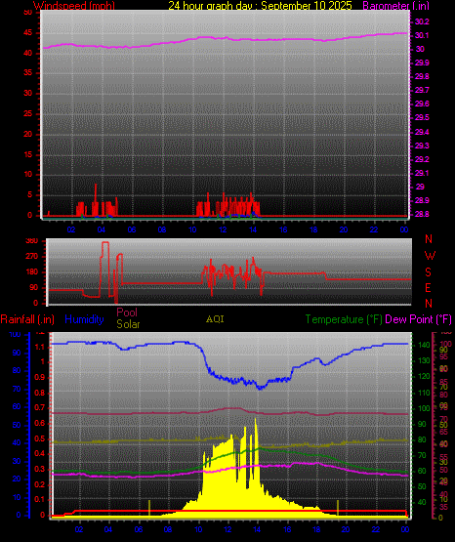Viewport: 455px width, 542px height.
Task: Click the '180' wind direction axis value
Action: point(32,272)
